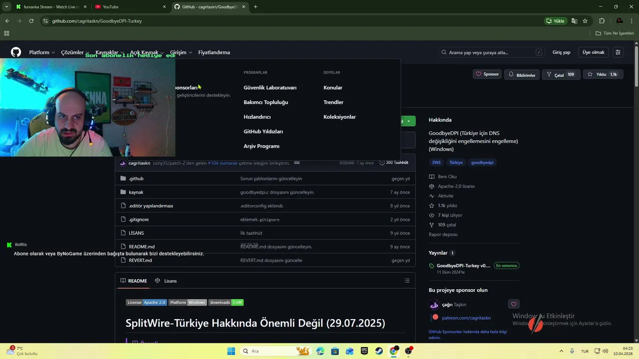Select the README tab
Viewport: 639px width, 359px height.
[x=134, y=281]
